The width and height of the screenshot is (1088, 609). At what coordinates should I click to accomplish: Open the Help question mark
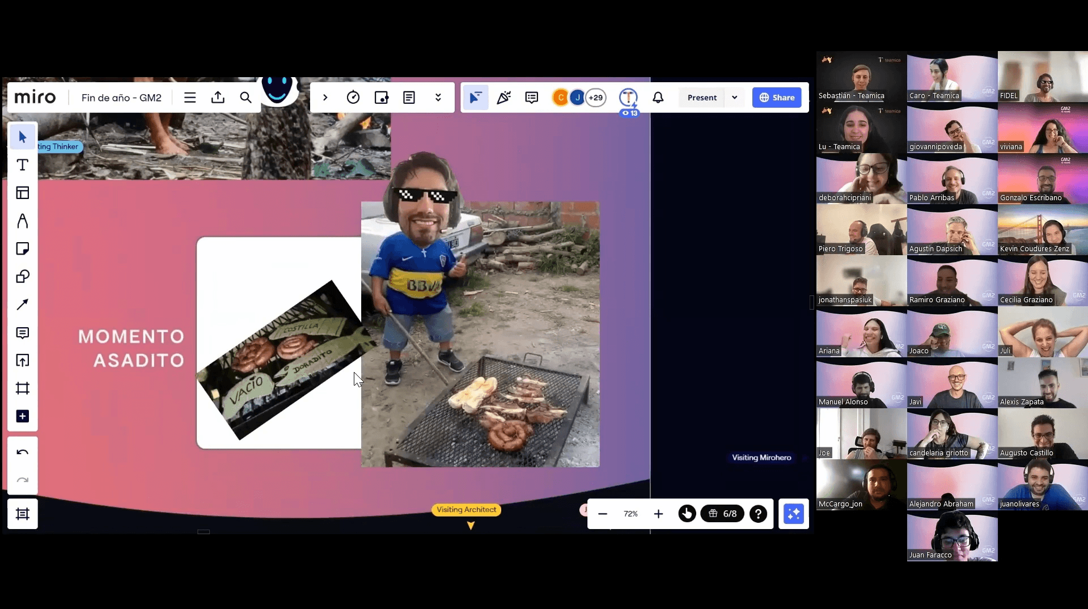(758, 514)
